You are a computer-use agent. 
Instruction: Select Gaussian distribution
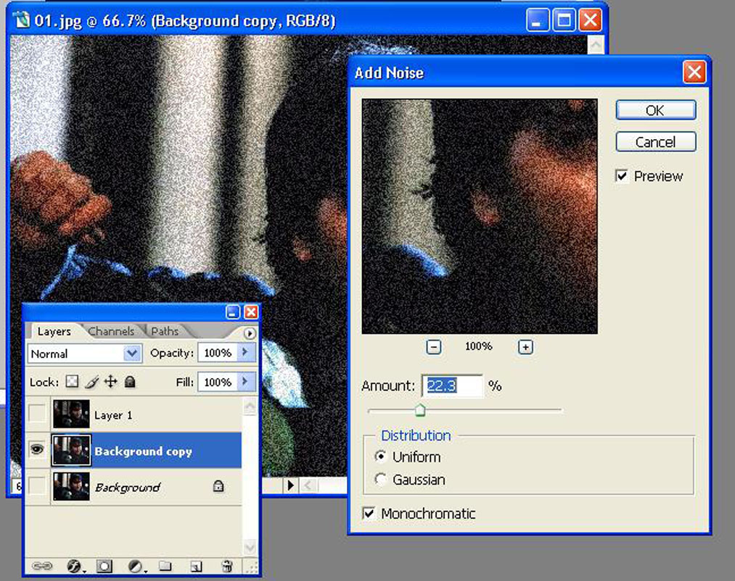click(x=381, y=480)
